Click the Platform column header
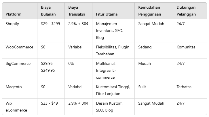This screenshot has height=117, width=209. coord(14,14)
